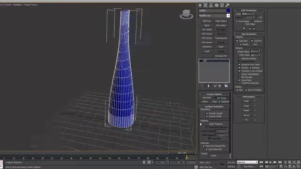
Task: Open the Motion command panel tab
Action: (216, 5)
